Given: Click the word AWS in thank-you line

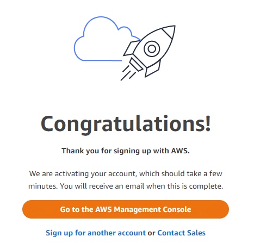Looking at the screenshot, I should coord(181,151).
